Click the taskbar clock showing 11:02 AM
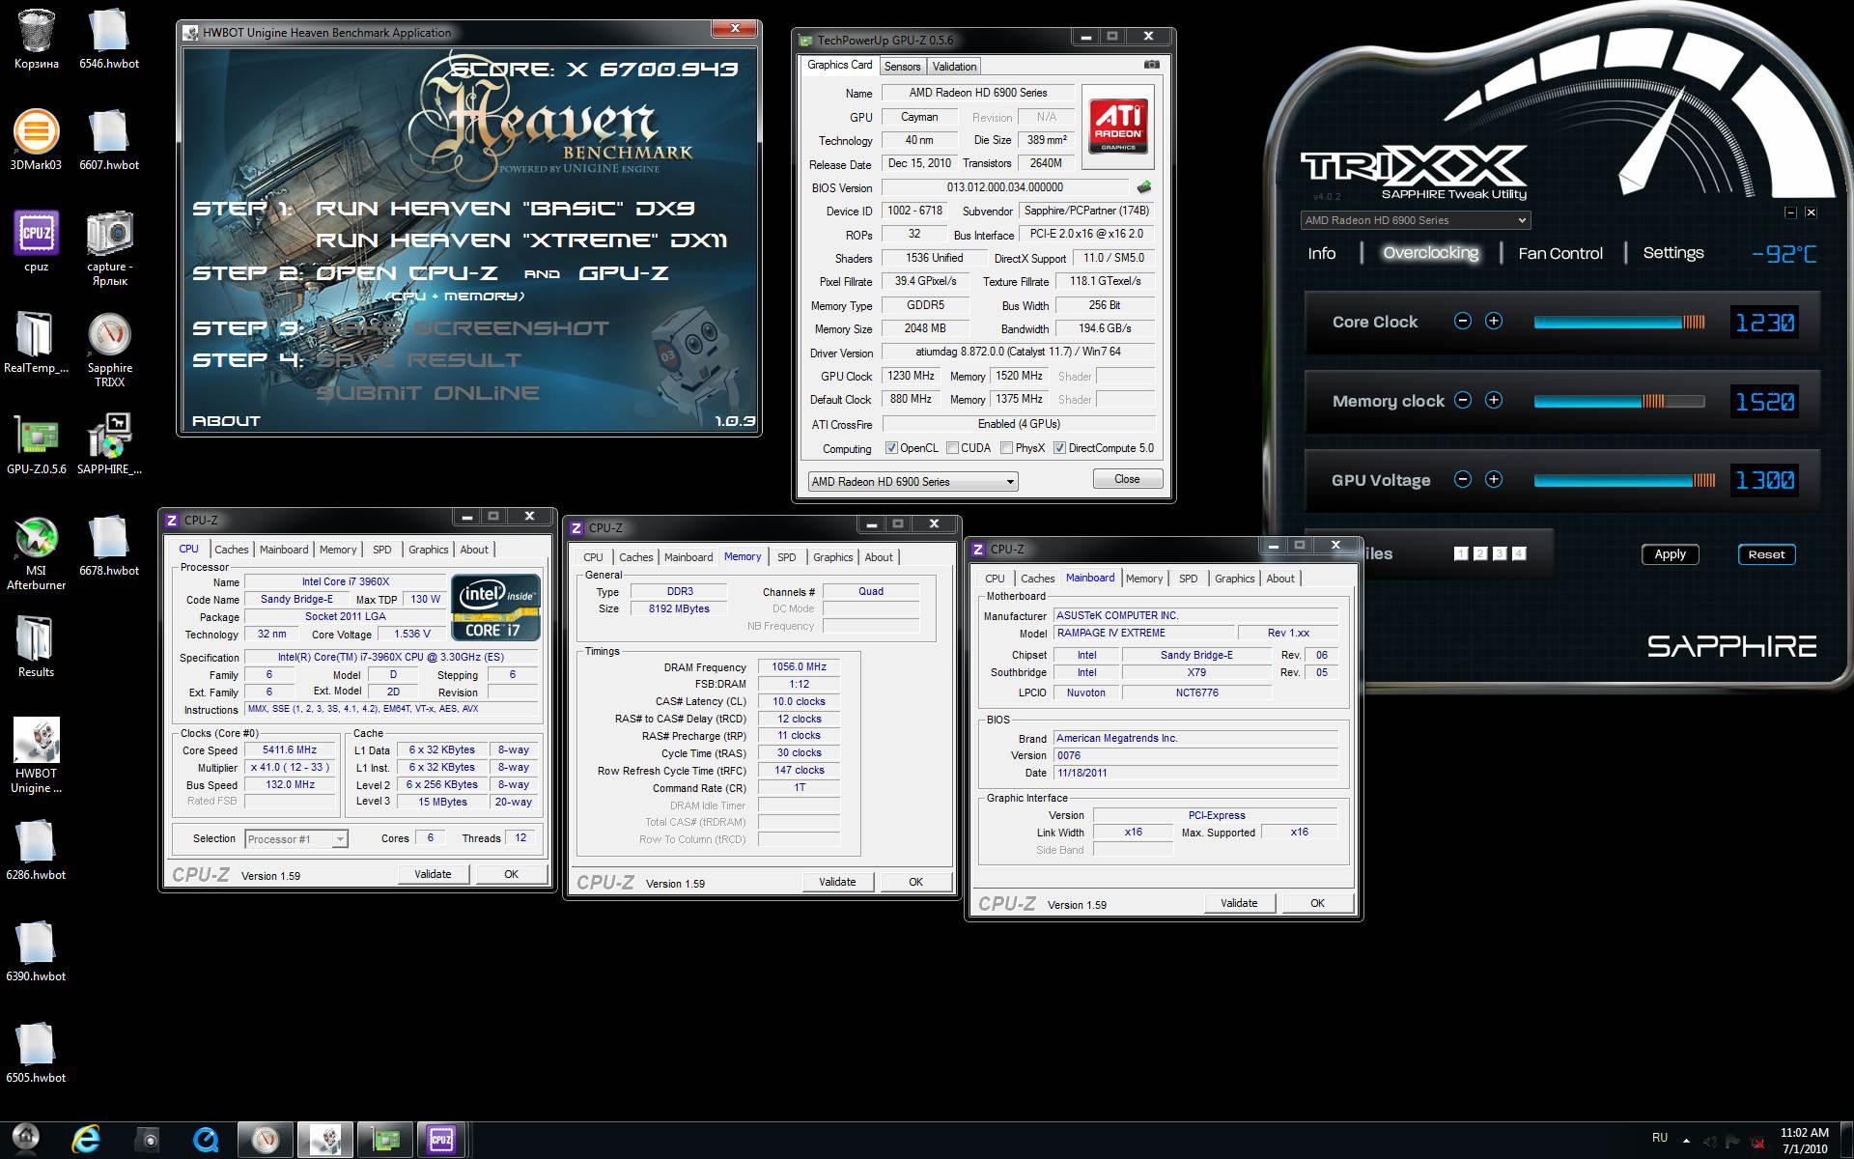 point(1805,1141)
